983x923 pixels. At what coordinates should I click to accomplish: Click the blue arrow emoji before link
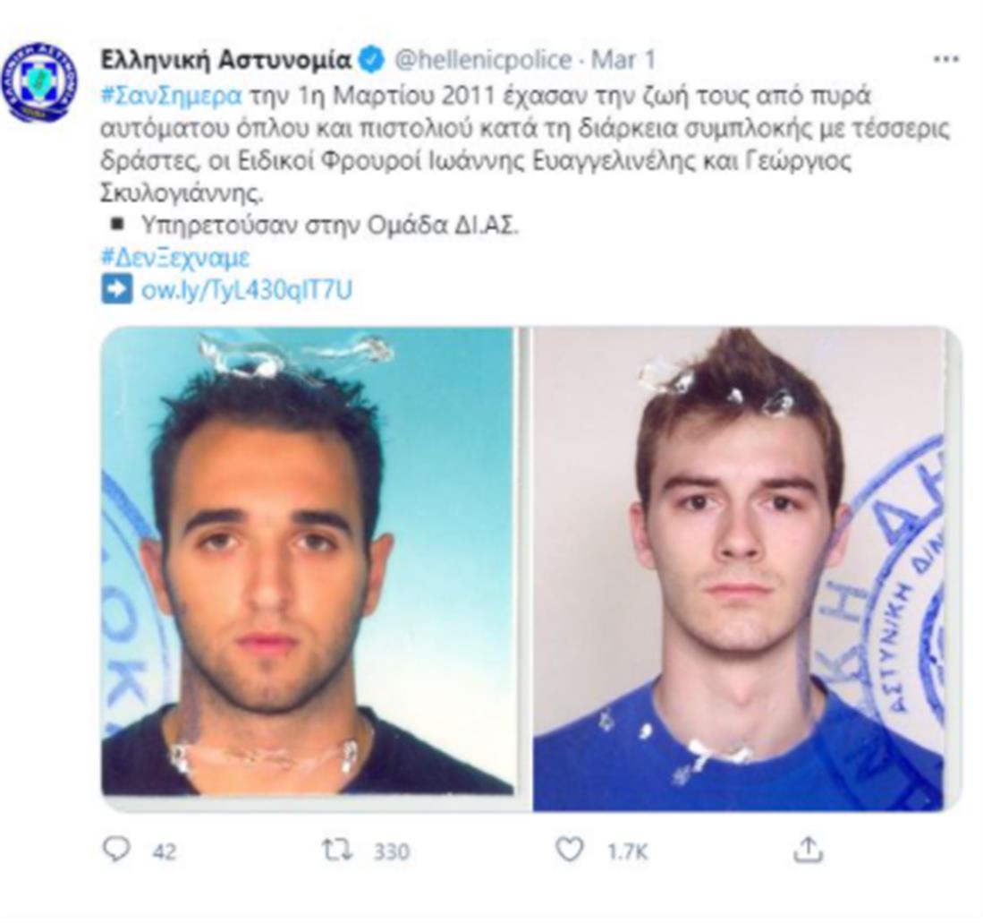pyautogui.click(x=116, y=290)
